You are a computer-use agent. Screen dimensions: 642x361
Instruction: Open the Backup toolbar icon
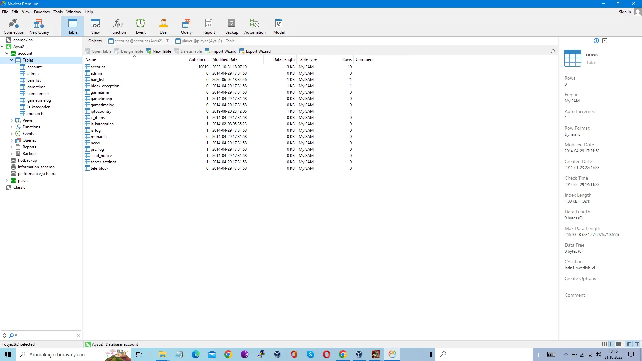point(231,26)
